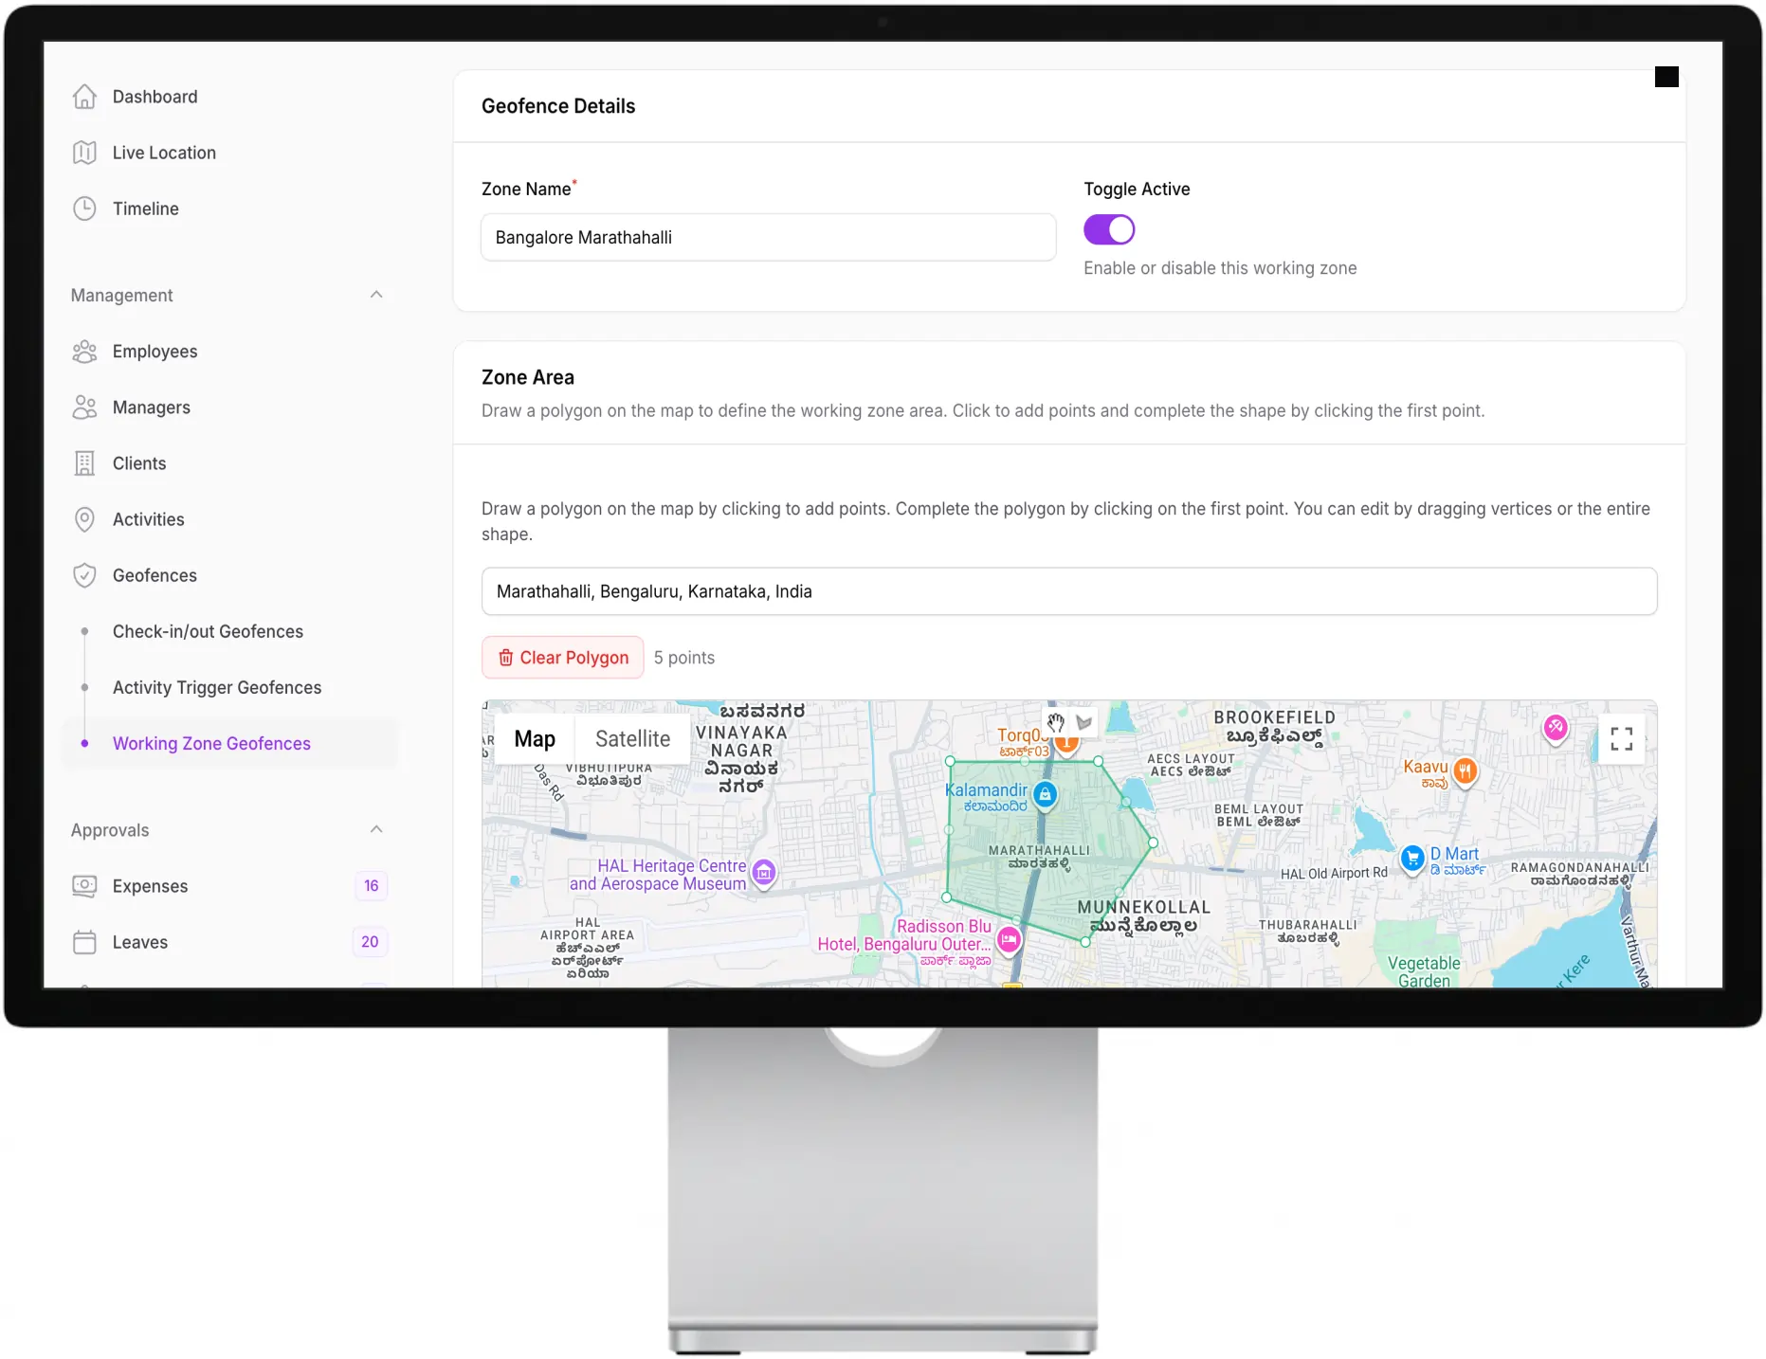Switch map to Satellite view
The image size is (1766, 1359).
(632, 739)
